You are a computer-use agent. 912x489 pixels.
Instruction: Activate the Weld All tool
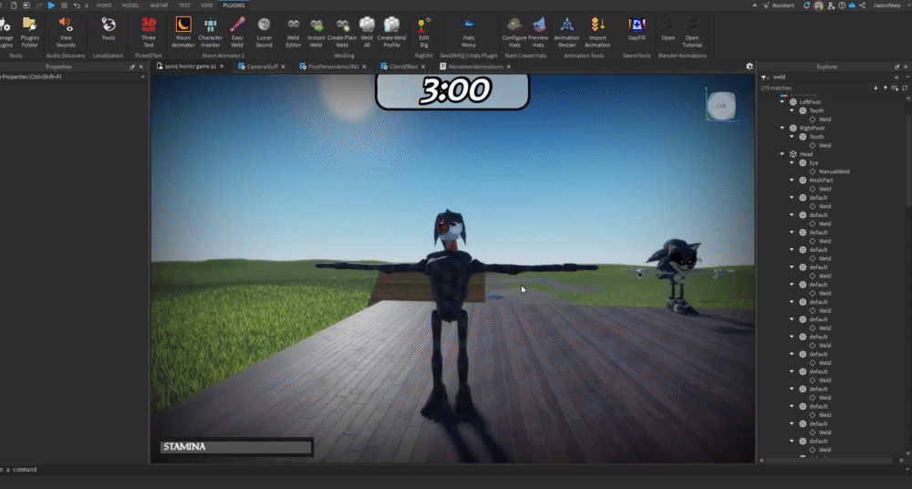pos(367,32)
